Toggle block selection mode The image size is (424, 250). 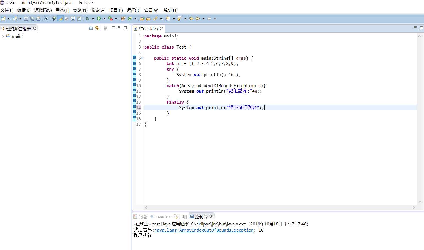73,18
